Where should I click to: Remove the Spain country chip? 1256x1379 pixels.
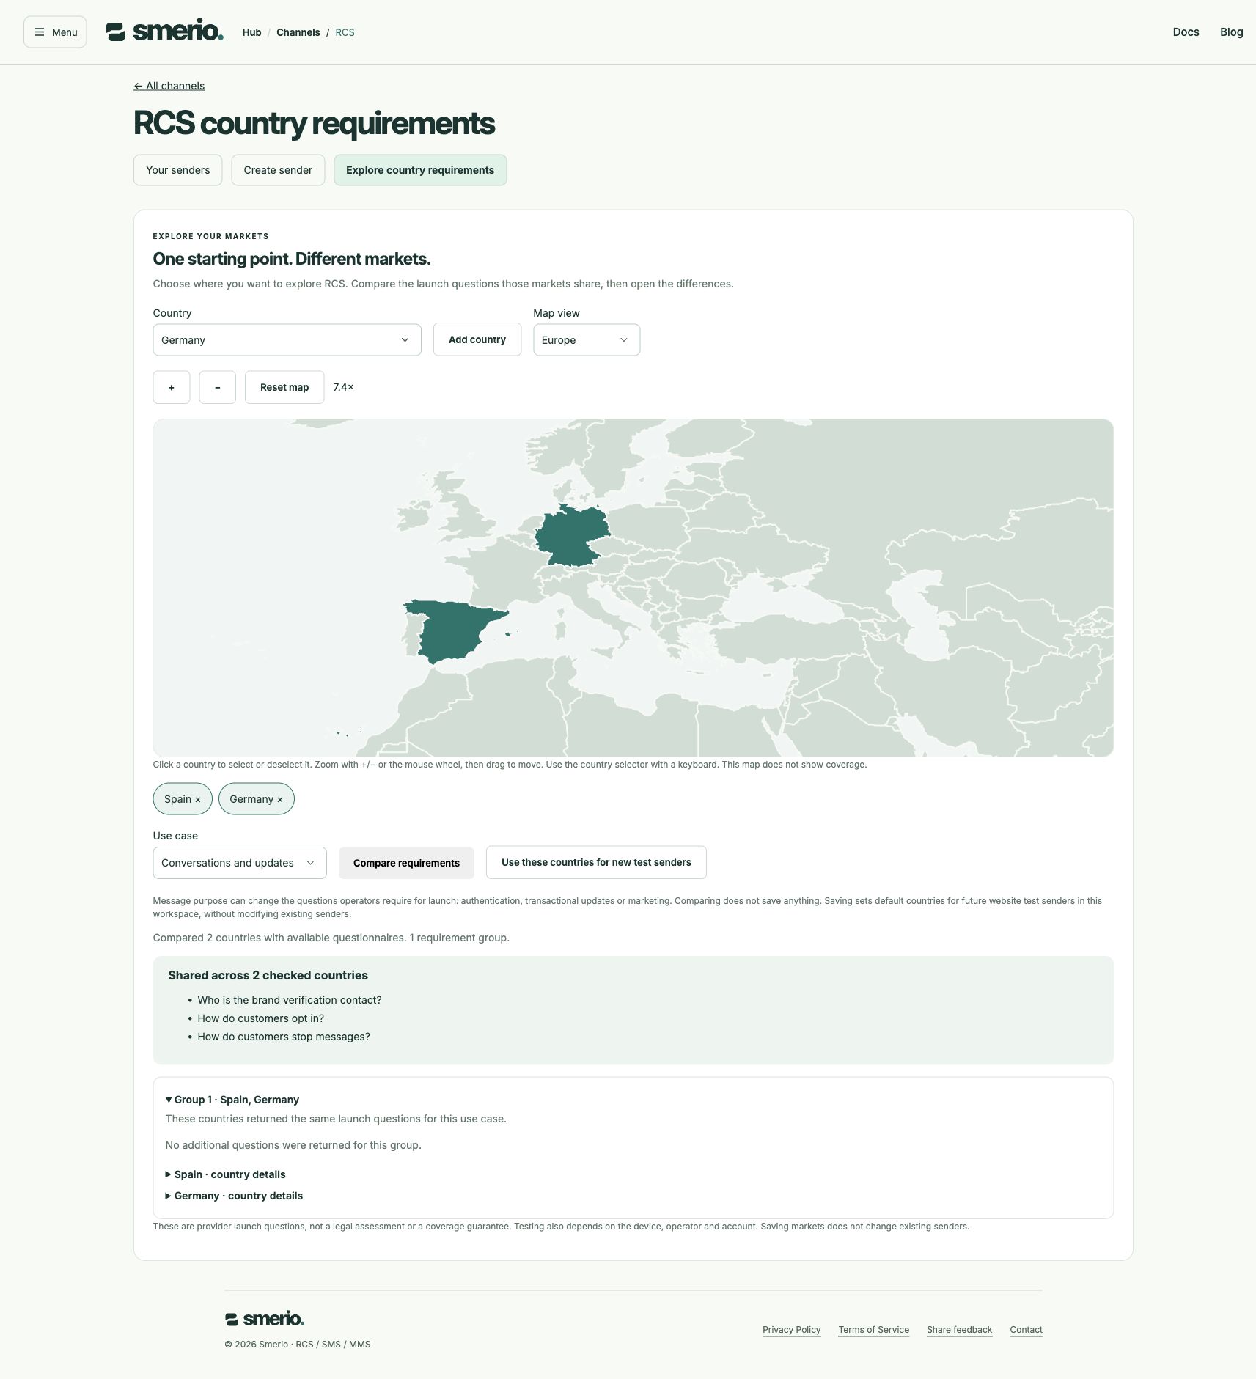tap(183, 799)
